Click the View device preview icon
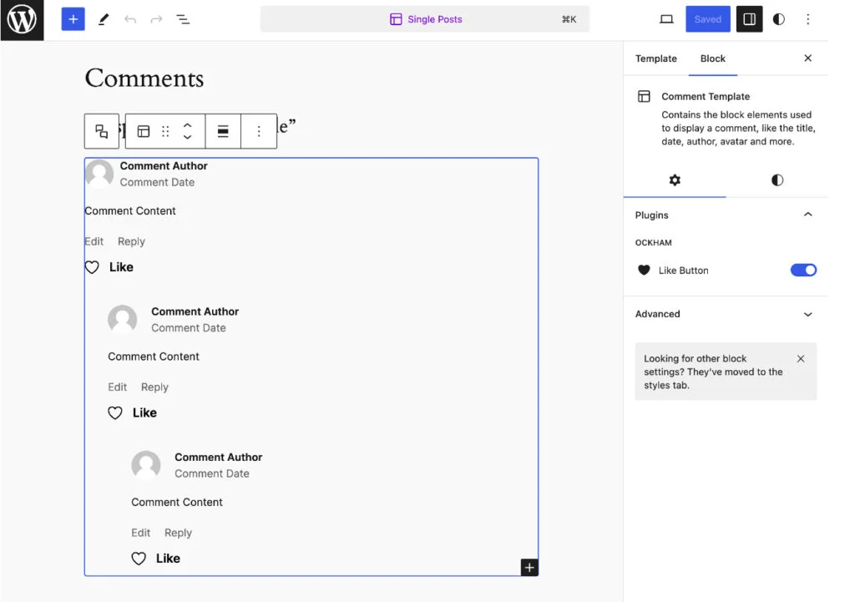This screenshot has width=855, height=602. click(x=666, y=19)
